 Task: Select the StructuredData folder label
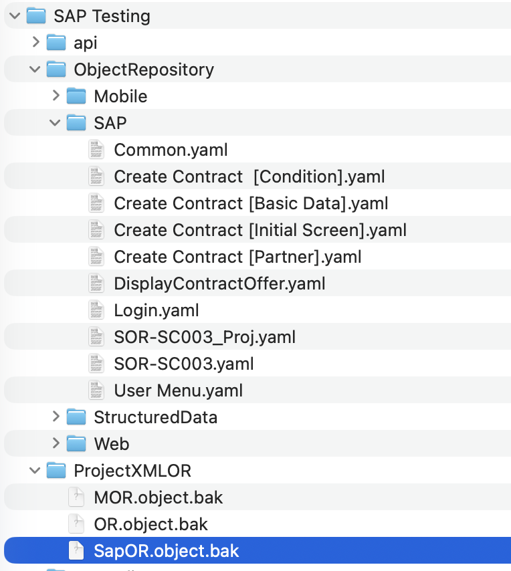[x=156, y=417]
